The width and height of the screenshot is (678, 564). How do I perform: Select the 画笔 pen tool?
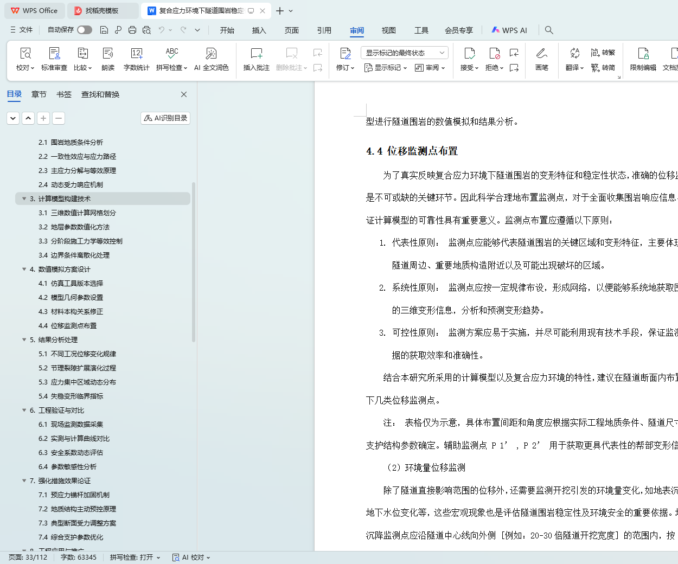coord(541,54)
